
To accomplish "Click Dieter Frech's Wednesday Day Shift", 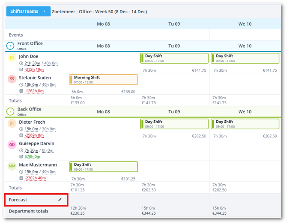I will [245, 124].
